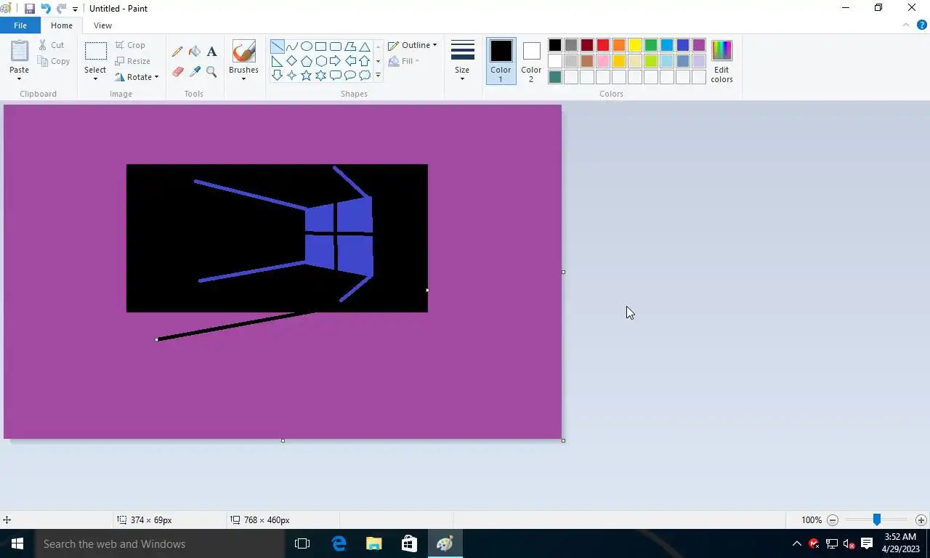
Task: Choose the Cloud callout shape
Action: 365,75
